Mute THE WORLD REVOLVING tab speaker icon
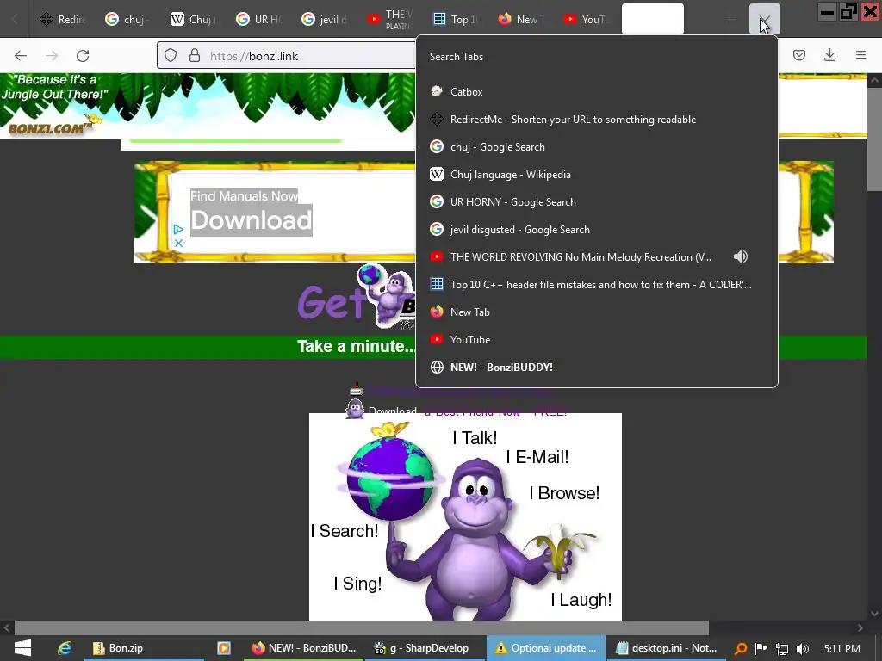882x661 pixels. [740, 256]
